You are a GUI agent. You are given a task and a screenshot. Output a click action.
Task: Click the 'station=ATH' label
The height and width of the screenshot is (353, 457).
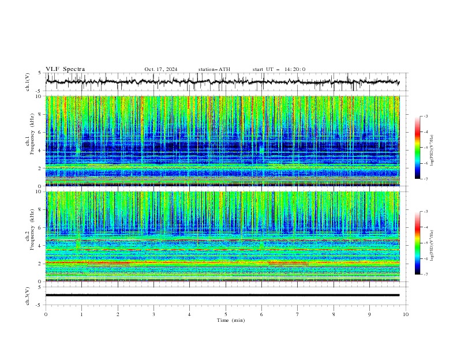[214, 69]
